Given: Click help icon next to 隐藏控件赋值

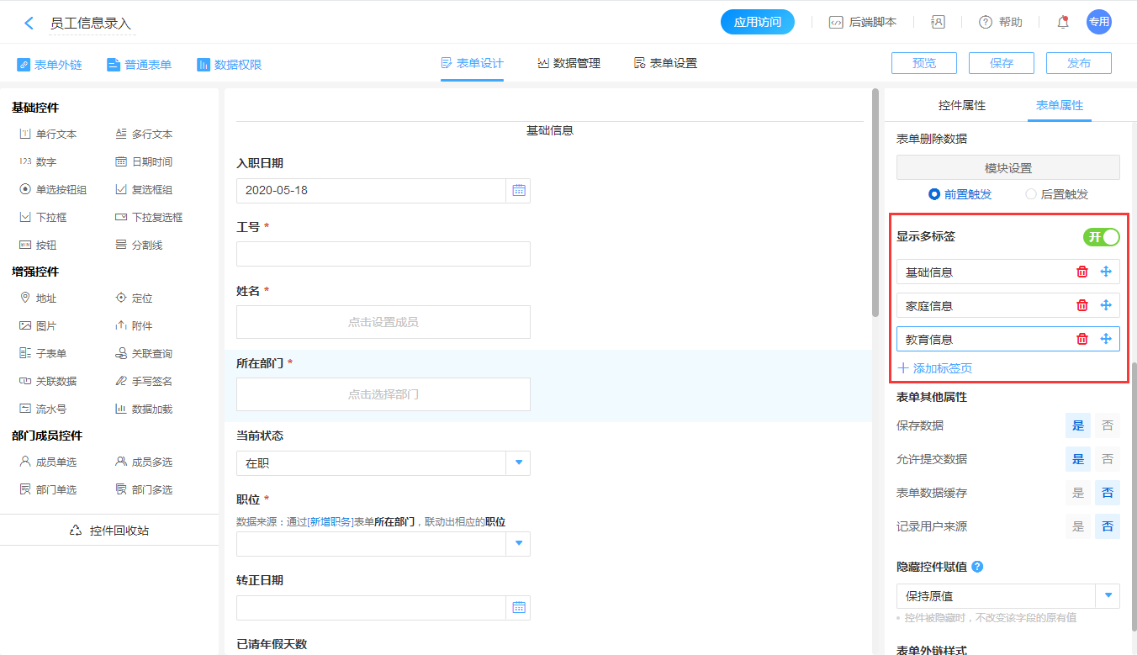Looking at the screenshot, I should point(977,567).
